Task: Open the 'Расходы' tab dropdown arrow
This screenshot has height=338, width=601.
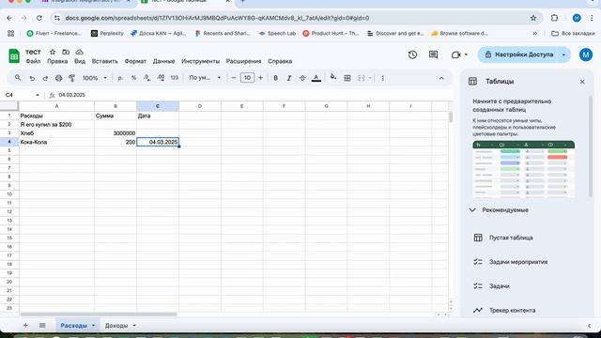Action: point(93,326)
